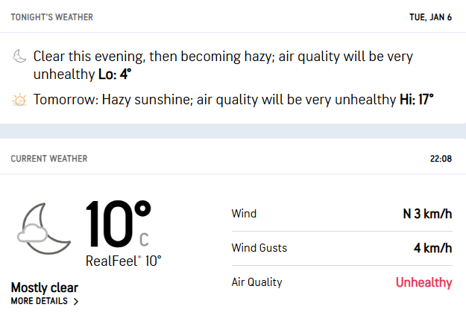The image size is (466, 318).
Task: Click the crescent moon icon beside tonight's forecast
Action: [19, 57]
